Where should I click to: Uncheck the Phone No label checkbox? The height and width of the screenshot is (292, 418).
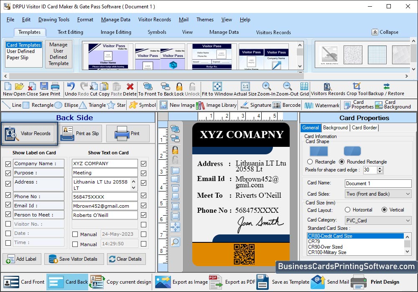click(x=8, y=195)
